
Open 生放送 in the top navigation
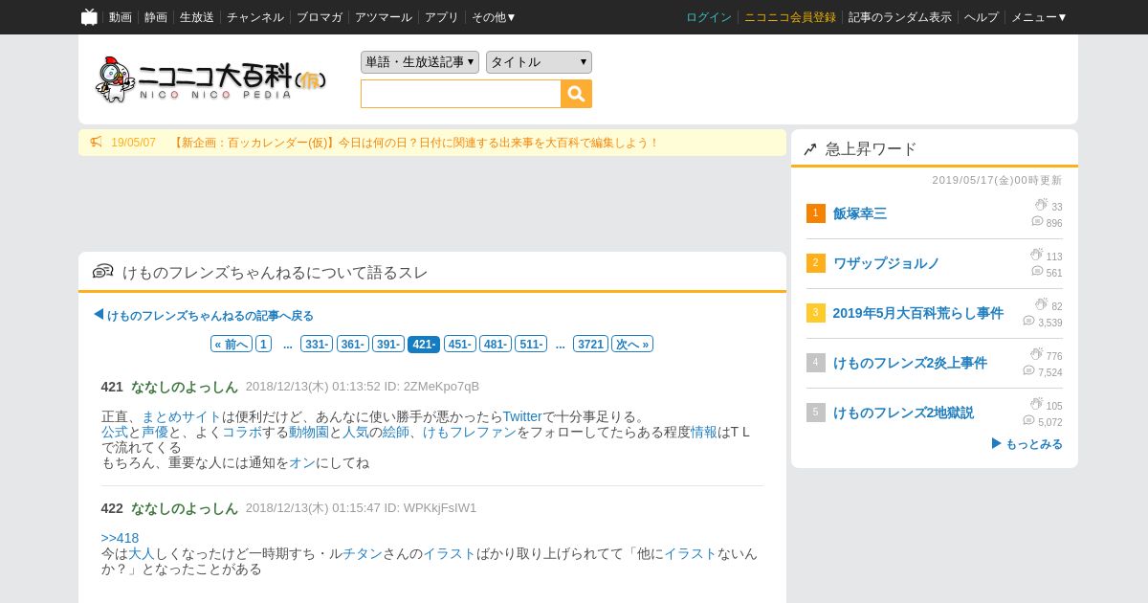coord(197,17)
